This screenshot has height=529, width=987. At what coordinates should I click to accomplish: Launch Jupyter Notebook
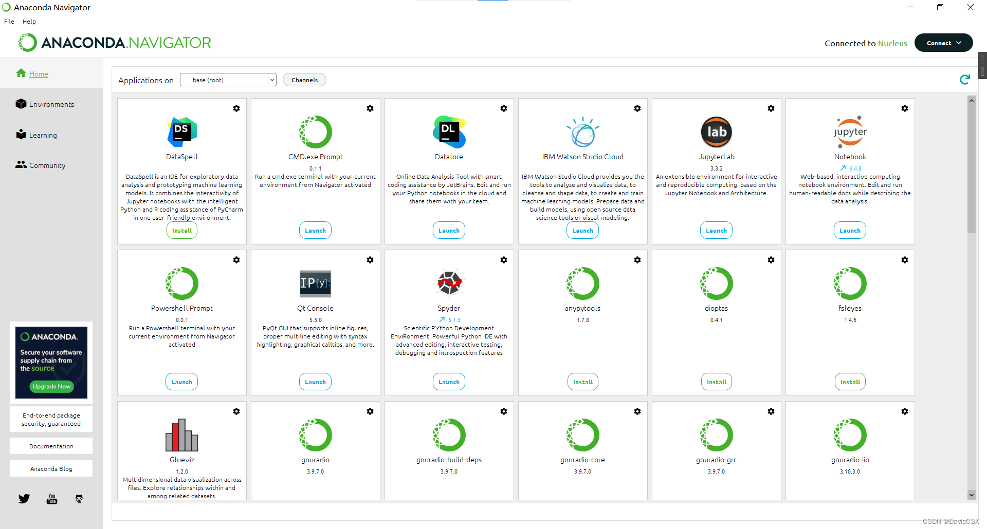click(x=850, y=231)
